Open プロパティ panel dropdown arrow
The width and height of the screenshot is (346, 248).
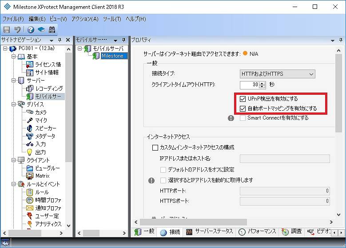coord(333,40)
